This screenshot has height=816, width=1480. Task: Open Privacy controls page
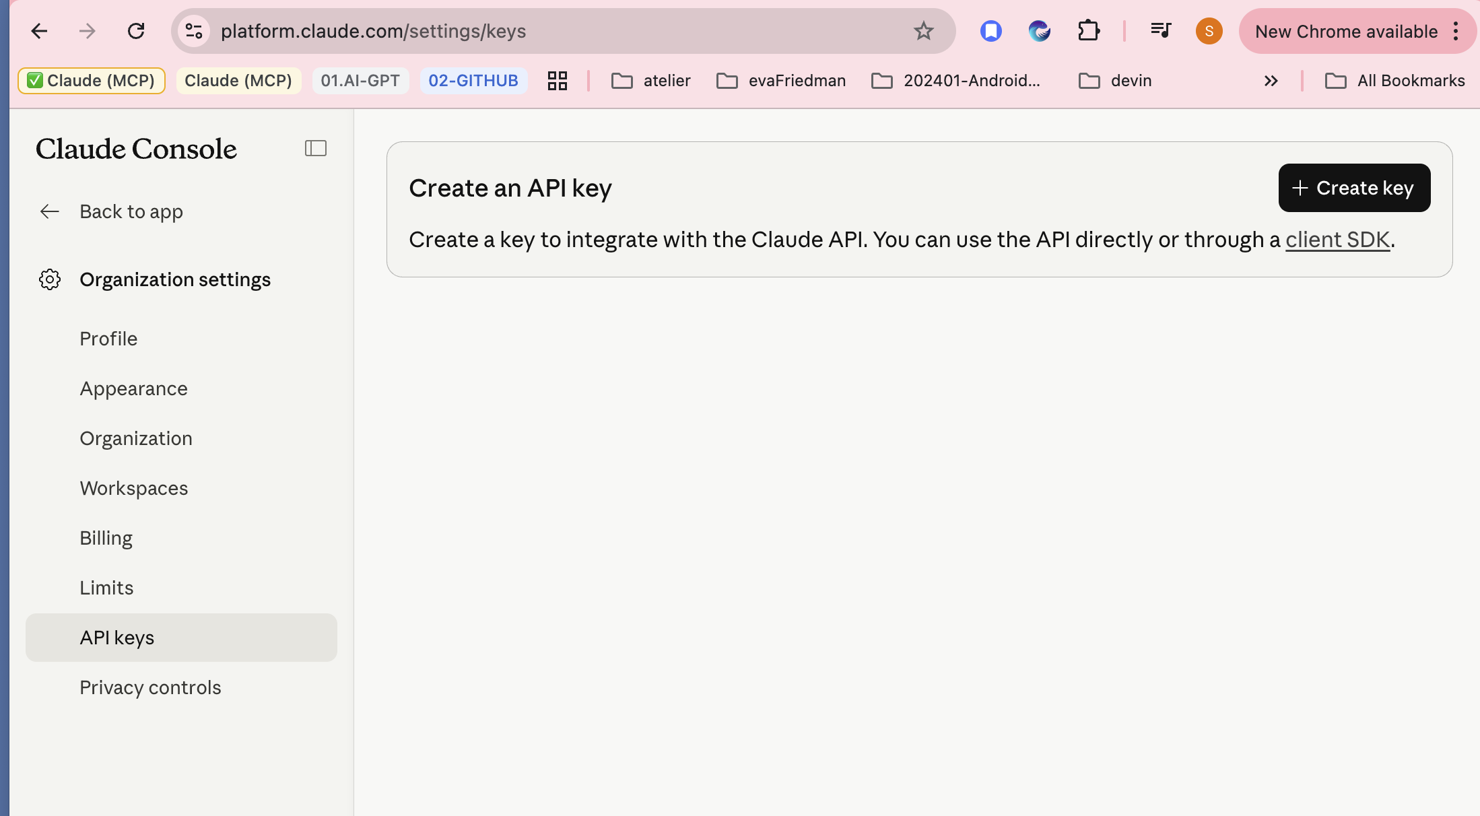pos(150,687)
